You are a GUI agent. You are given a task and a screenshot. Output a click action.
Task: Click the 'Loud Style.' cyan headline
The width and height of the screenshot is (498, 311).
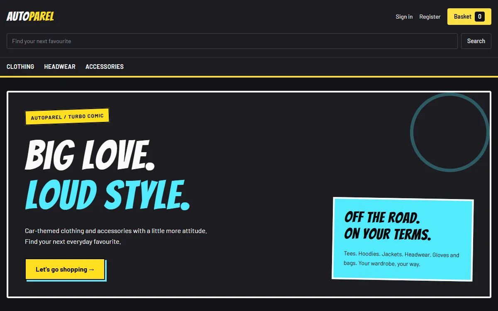(x=108, y=195)
